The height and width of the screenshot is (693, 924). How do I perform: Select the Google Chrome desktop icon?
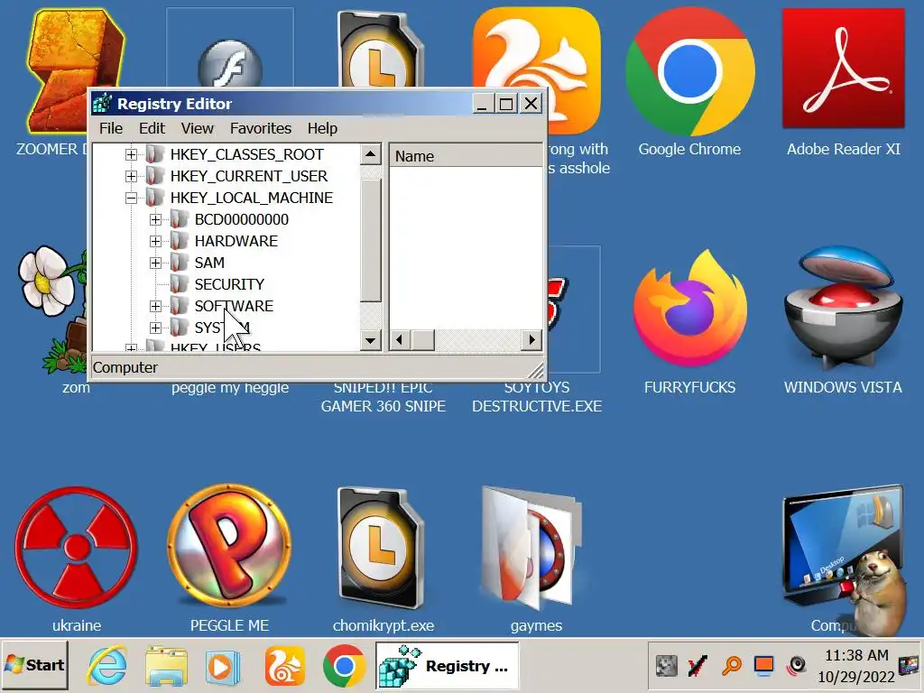(689, 72)
